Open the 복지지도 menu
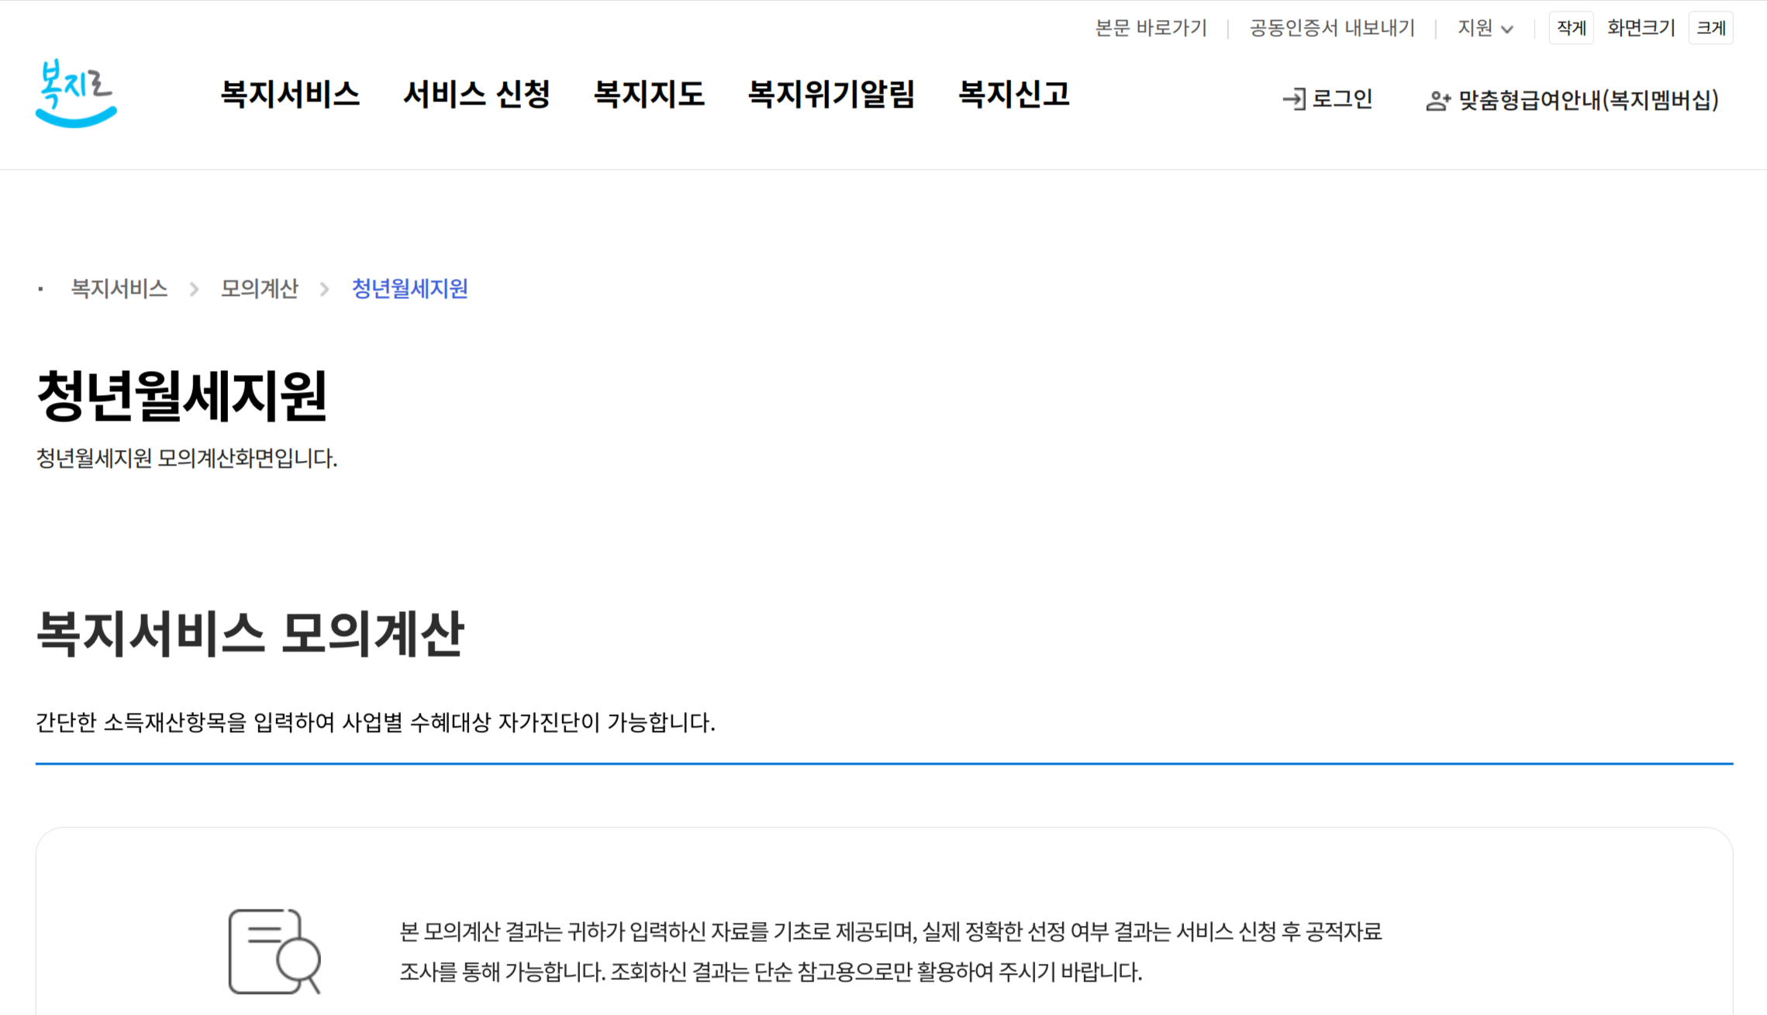Viewport: 1767px width, 1015px height. click(x=648, y=95)
